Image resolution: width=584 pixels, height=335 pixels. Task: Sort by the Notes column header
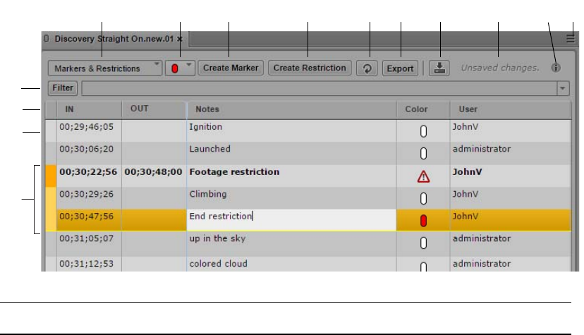coord(291,109)
